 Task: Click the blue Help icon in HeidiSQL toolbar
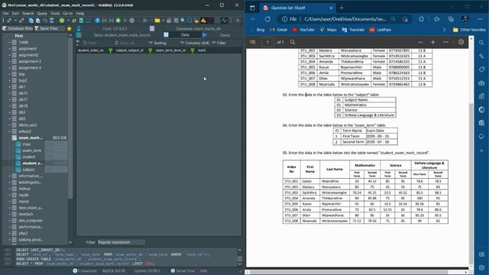coord(97,21)
